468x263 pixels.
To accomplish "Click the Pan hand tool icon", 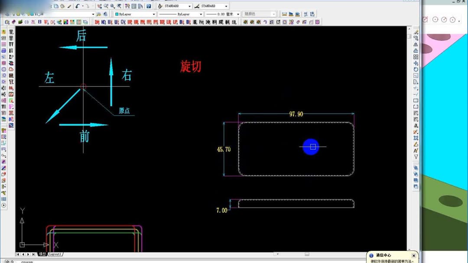I will coord(100,6).
